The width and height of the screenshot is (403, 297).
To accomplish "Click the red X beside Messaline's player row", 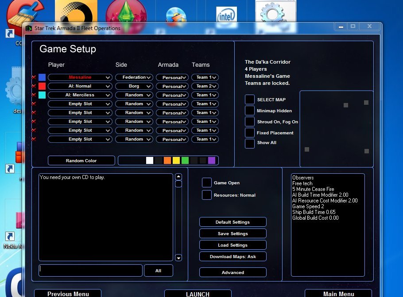I will (34, 77).
